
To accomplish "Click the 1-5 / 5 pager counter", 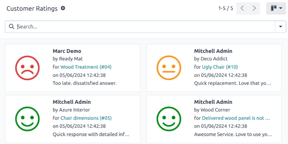I will tap(225, 8).
